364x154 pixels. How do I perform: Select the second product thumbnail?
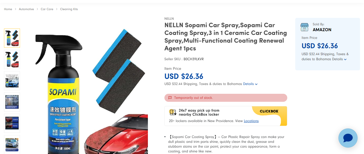tap(12, 59)
